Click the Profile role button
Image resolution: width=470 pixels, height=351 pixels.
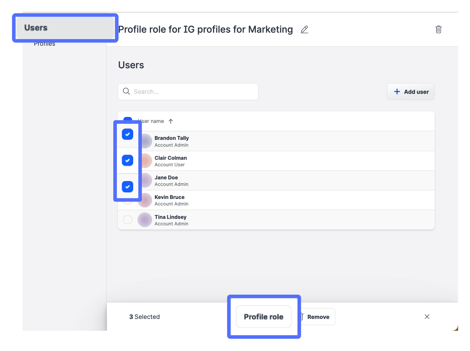click(263, 317)
